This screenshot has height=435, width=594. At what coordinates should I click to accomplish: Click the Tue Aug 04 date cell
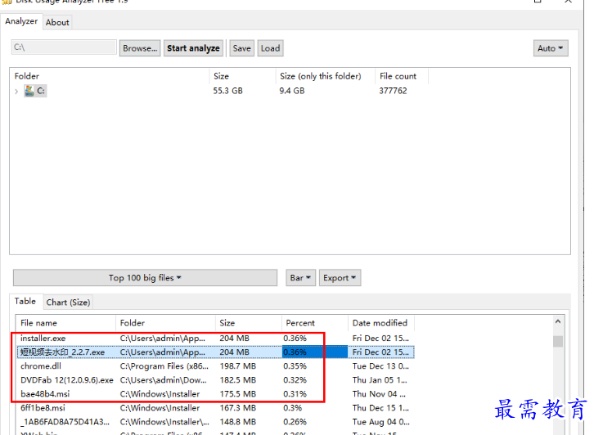[380, 422]
